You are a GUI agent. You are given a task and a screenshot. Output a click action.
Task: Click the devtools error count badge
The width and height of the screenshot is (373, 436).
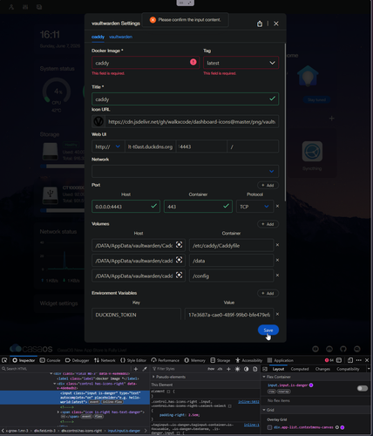tap(329, 360)
